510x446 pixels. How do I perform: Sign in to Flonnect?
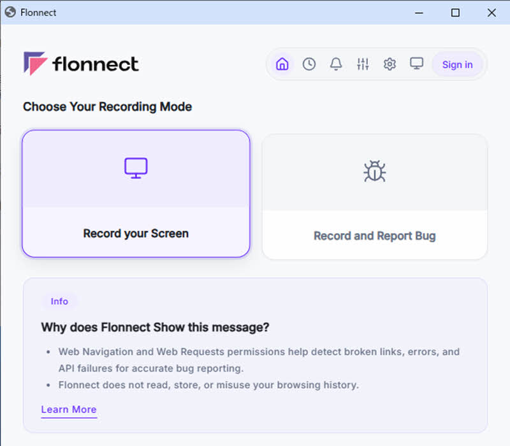[457, 64]
